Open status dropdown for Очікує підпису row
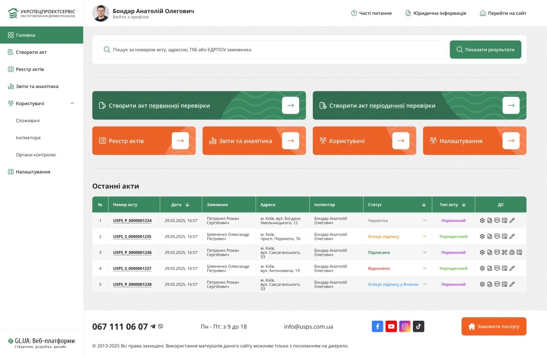Screen dimensions: 547x356 [x=425, y=237]
